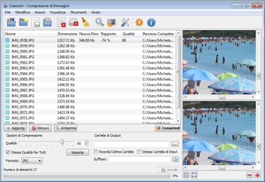Click file icon of IMG_9558.JPG
The width and height of the screenshot is (265, 182).
7,40
